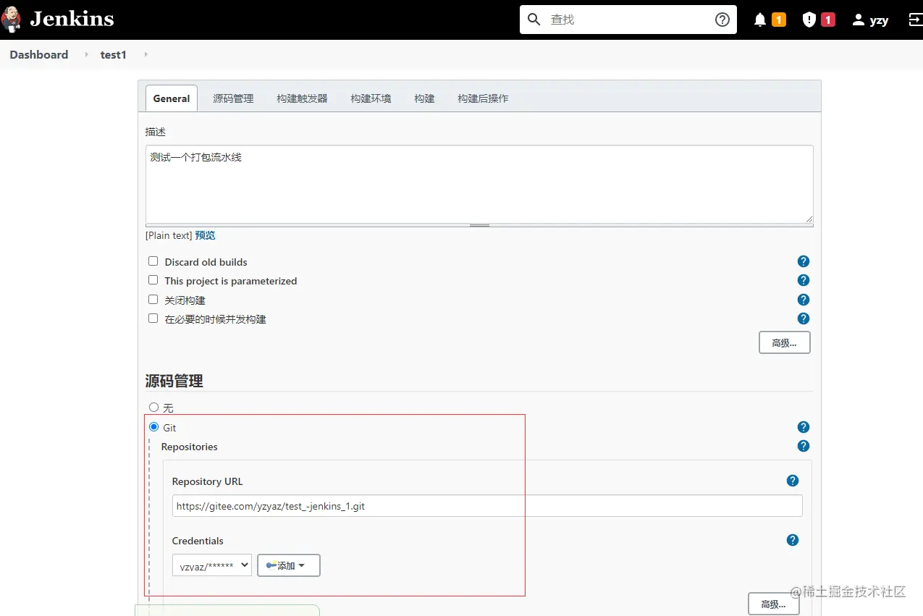Open search help question mark icon

[x=722, y=20]
